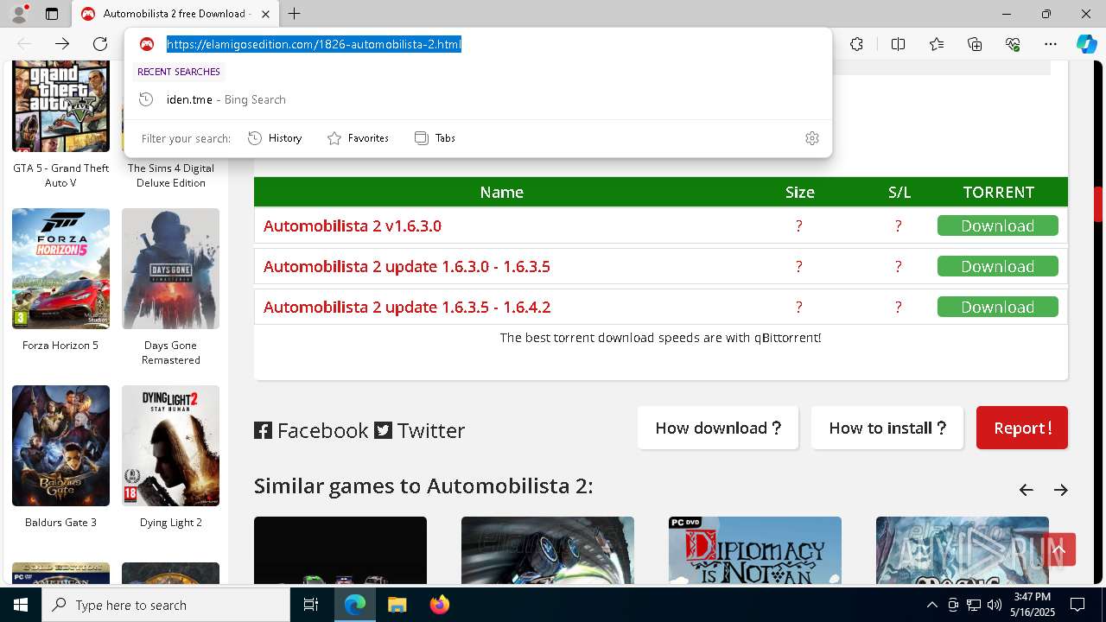Open the tab actions menu icon
Viewport: 1106px width, 622px height.
click(52, 14)
